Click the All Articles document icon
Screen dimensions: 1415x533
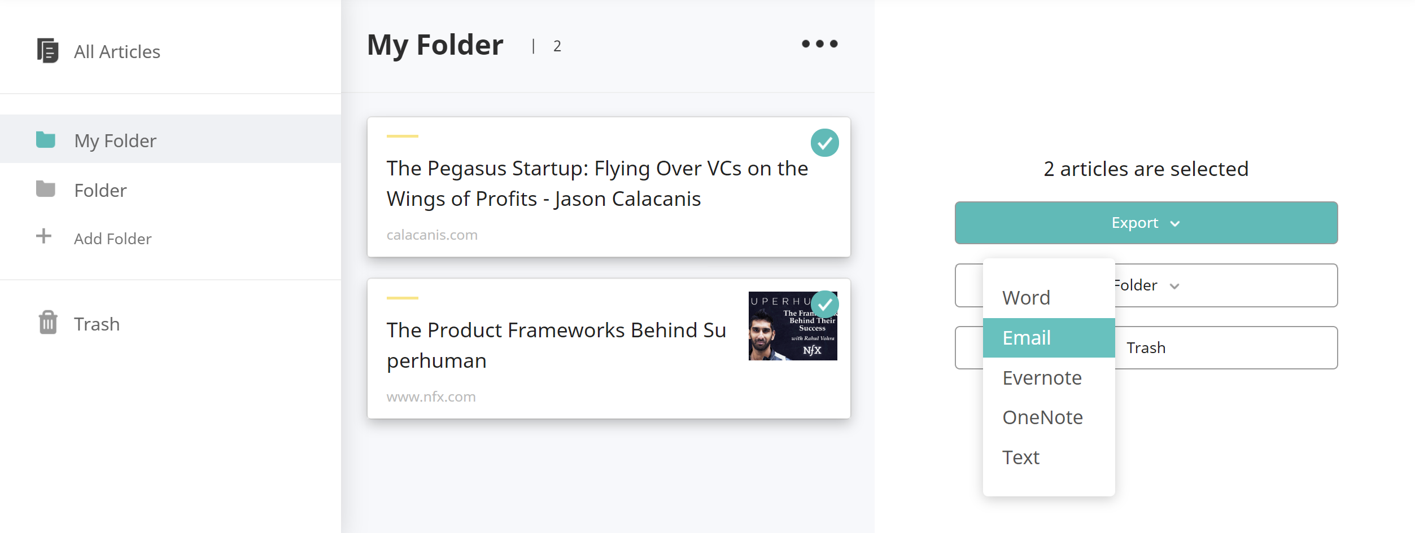(48, 51)
